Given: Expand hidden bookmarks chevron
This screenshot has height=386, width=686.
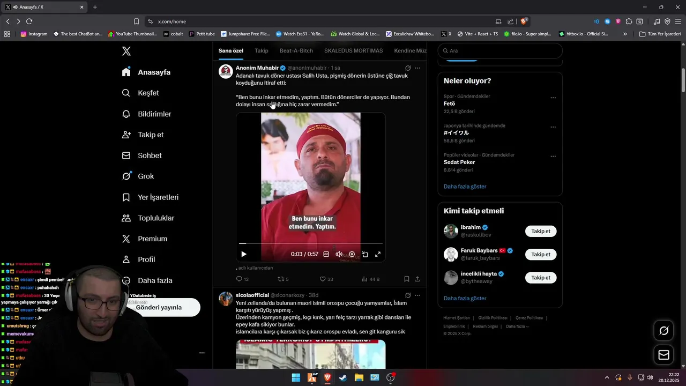Looking at the screenshot, I should click(x=625, y=34).
